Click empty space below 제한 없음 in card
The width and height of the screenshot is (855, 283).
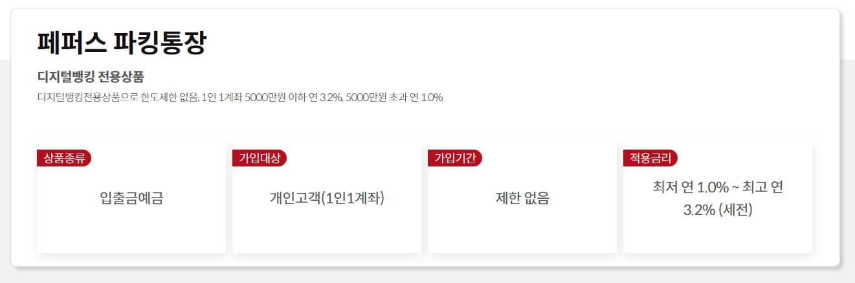coord(522,231)
